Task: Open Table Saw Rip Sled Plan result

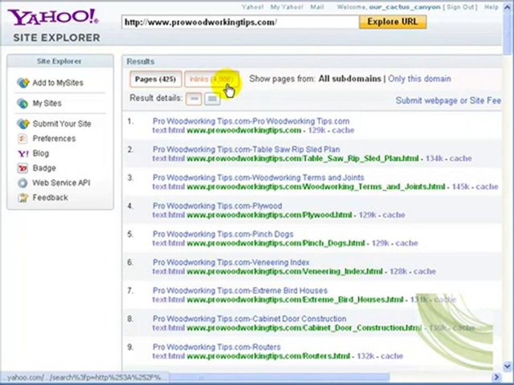Action: (246, 149)
